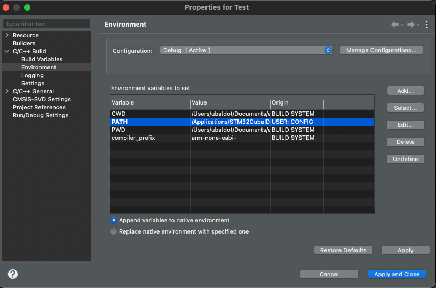The width and height of the screenshot is (436, 288).
Task: Expand the C/C++ General node
Action: tap(7, 91)
